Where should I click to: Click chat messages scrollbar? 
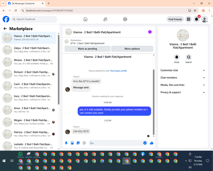point(153,102)
